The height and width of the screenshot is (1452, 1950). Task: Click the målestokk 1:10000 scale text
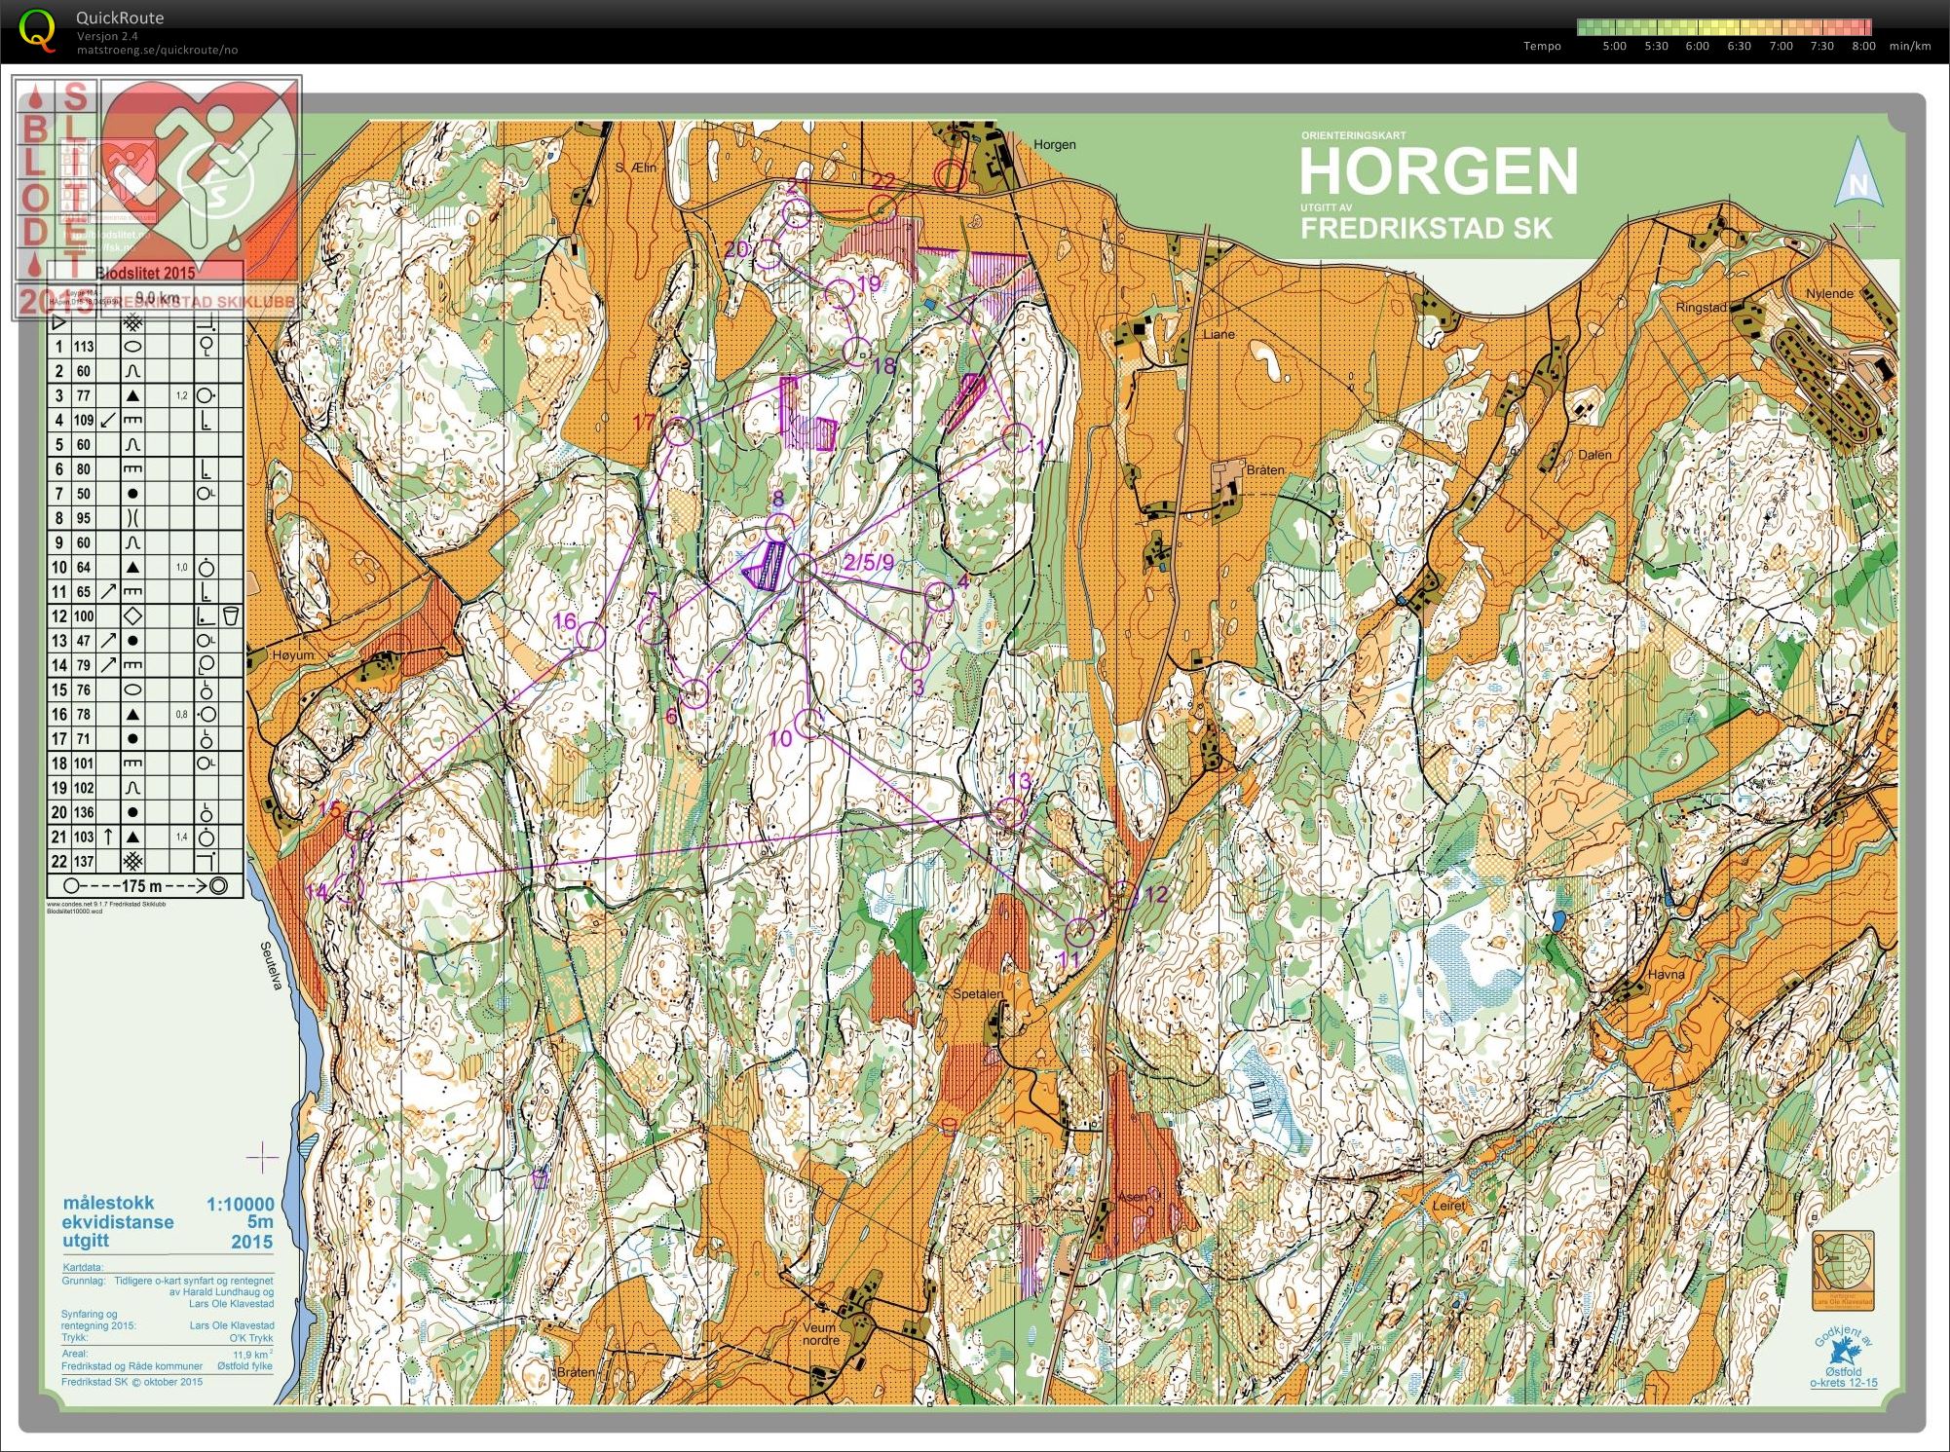tap(168, 1204)
